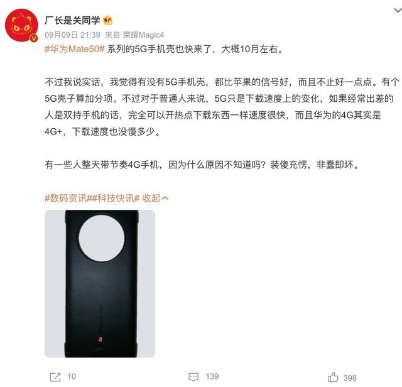Image resolution: width=402 pixels, height=387 pixels.
Task: Click the collapse caret arrow after 收起
Action: (x=165, y=198)
